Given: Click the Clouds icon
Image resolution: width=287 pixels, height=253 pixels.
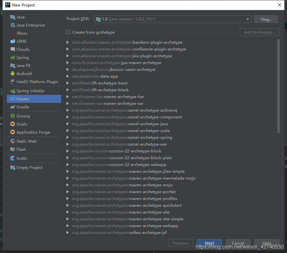Looking at the screenshot, I should click(x=13, y=49).
